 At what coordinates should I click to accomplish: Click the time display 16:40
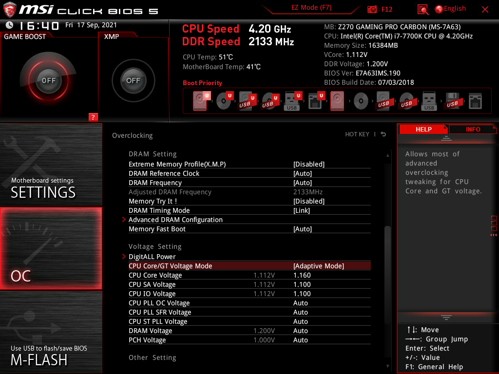[x=39, y=25]
